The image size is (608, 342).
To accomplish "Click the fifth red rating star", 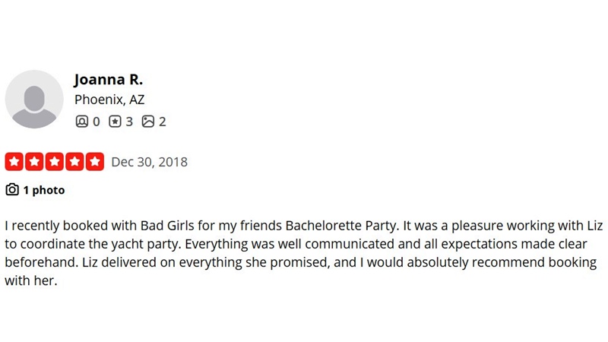I will click(95, 162).
